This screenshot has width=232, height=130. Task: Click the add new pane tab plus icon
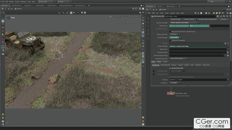[x=89, y=6]
